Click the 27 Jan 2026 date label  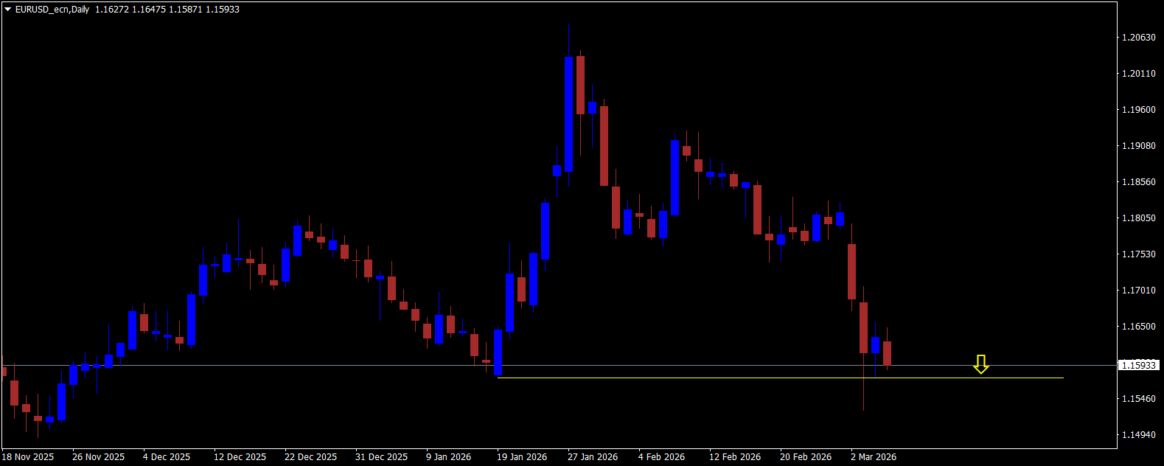(x=593, y=457)
